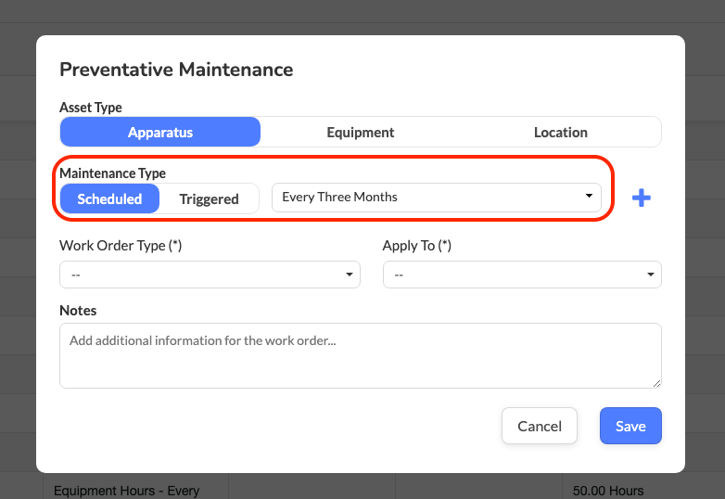725x499 pixels.
Task: Switch maintenance type to Triggered
Action: click(x=209, y=198)
